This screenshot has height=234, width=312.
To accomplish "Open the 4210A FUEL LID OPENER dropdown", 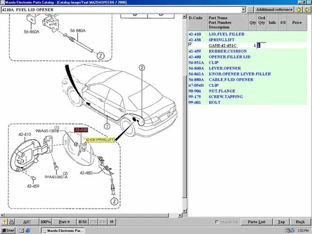I will pyautogui.click(x=243, y=9).
